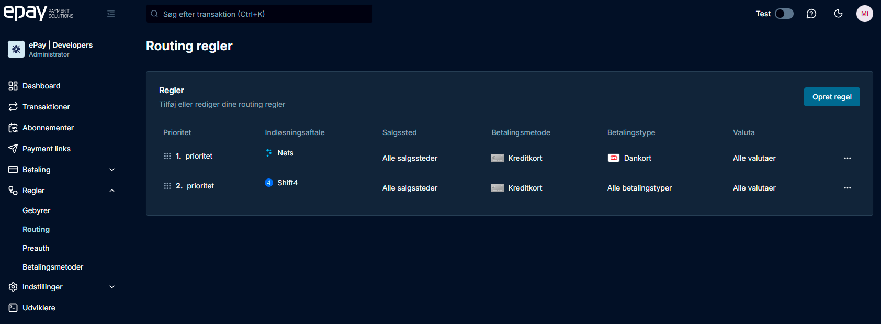The image size is (881, 324).
Task: Grab the drag handle of 2. prioritet
Action: (x=167, y=186)
